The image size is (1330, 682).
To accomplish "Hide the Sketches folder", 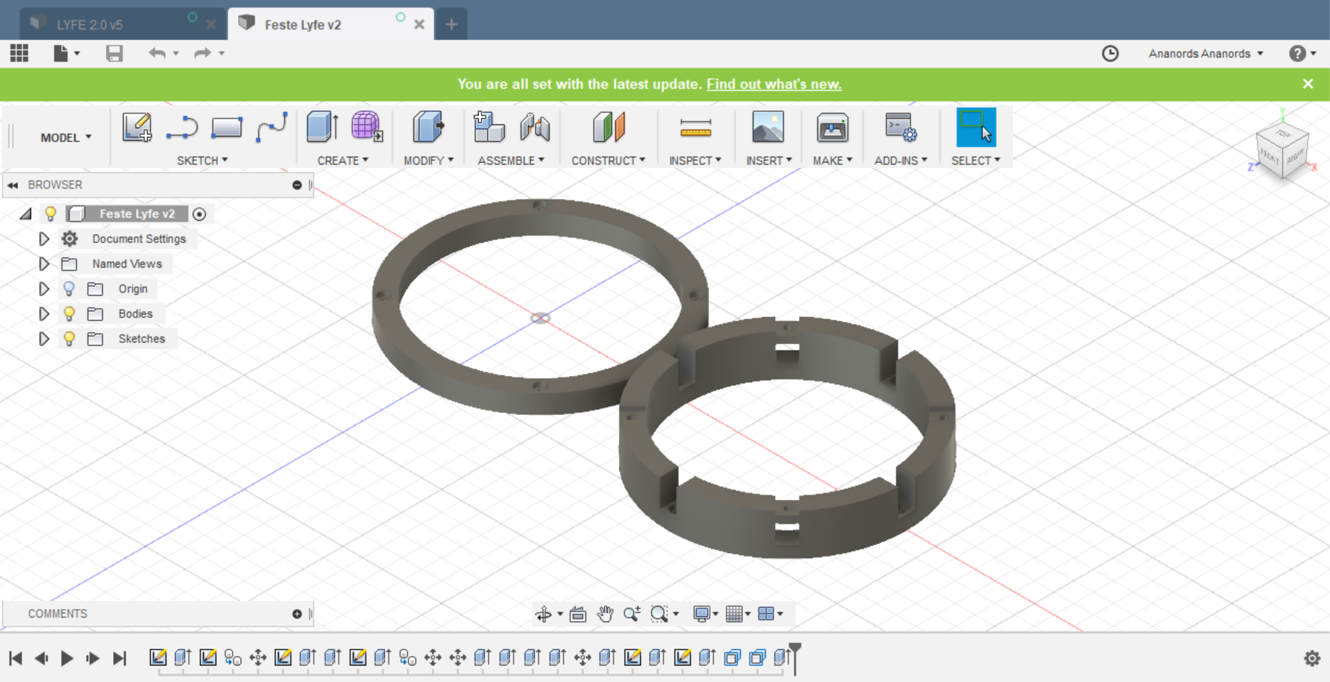I will 69,339.
